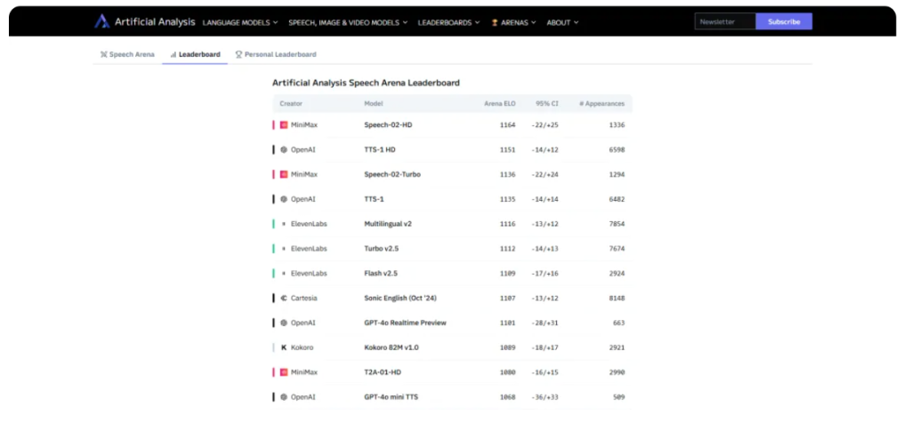Select the Turbo v2.5 model name
Viewport: 911px width, 431px height.
(381, 248)
